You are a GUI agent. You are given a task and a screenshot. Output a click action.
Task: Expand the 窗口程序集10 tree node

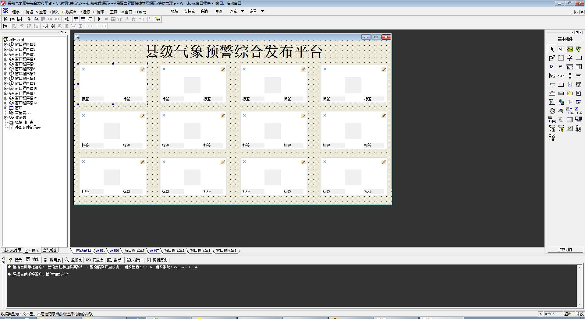click(5, 88)
